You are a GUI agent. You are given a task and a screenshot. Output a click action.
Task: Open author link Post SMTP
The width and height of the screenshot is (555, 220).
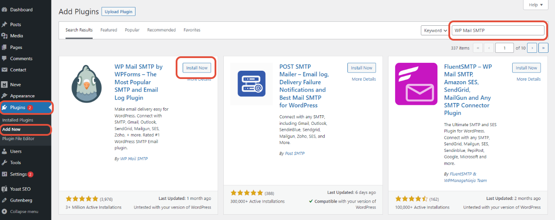click(x=294, y=154)
